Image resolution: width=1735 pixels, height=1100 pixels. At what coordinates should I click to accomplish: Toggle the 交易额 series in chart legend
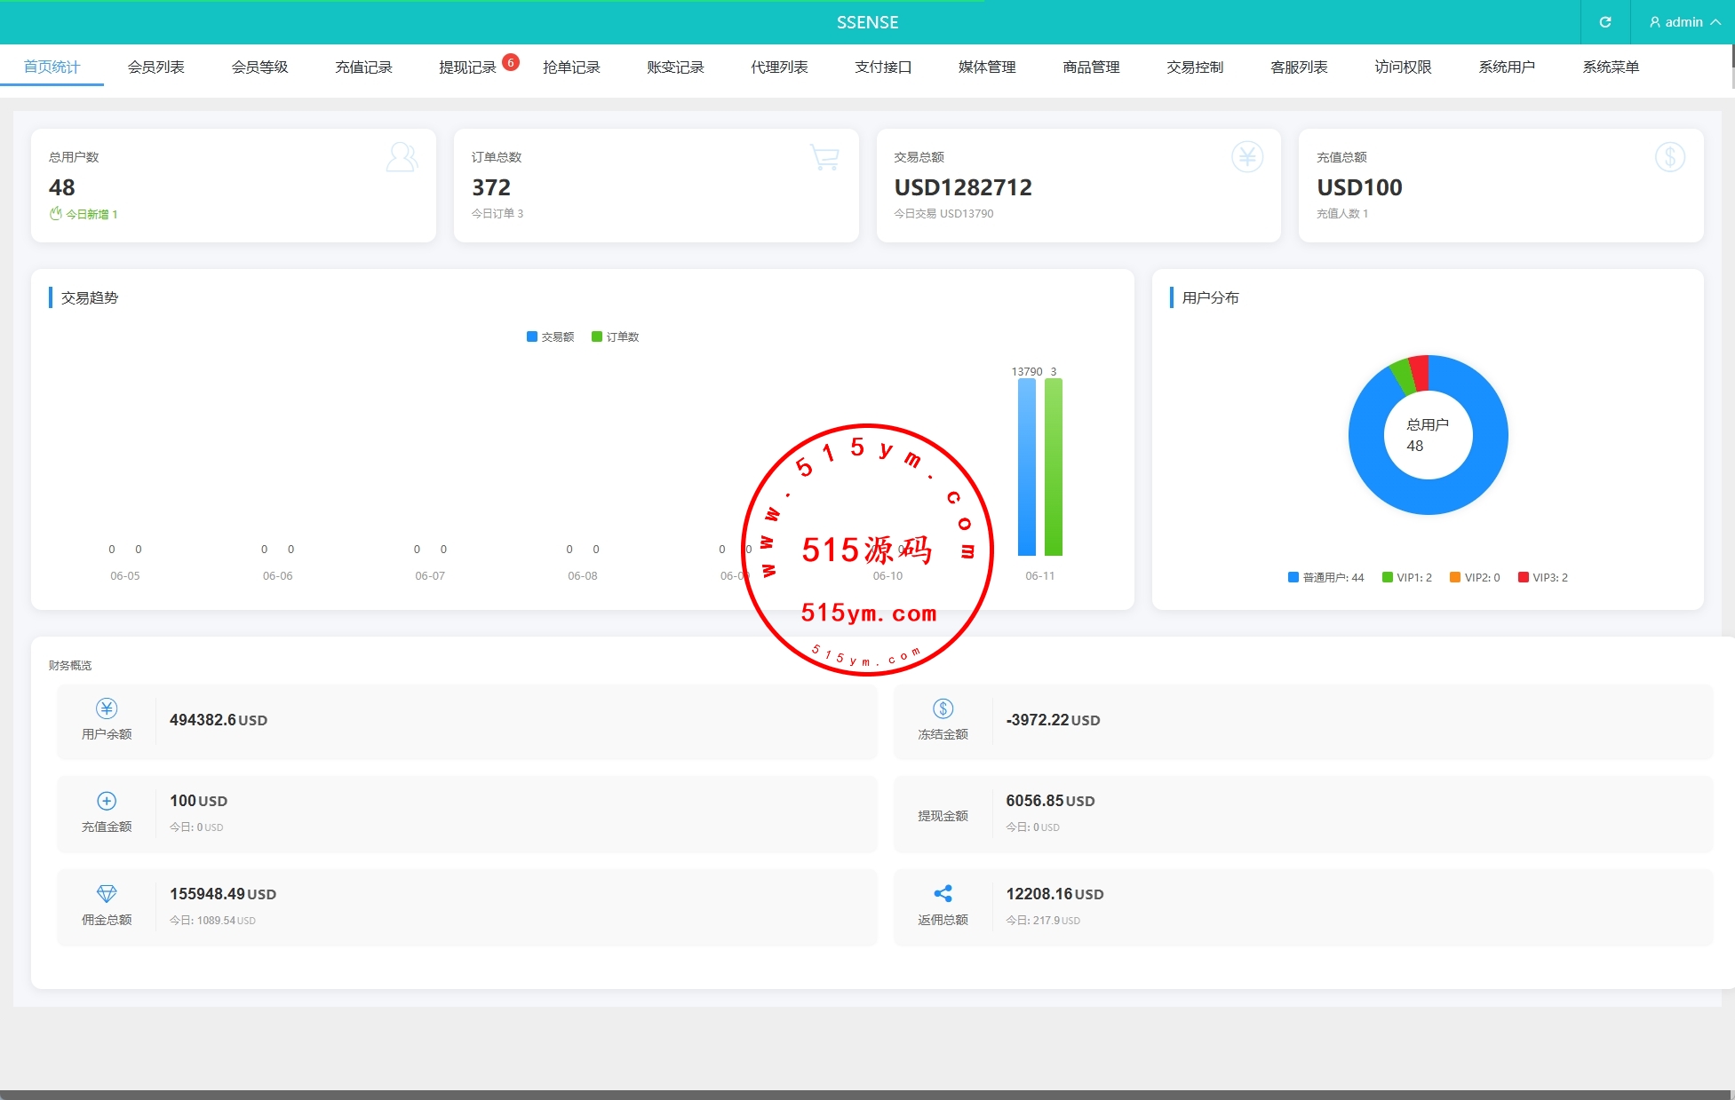coord(550,336)
